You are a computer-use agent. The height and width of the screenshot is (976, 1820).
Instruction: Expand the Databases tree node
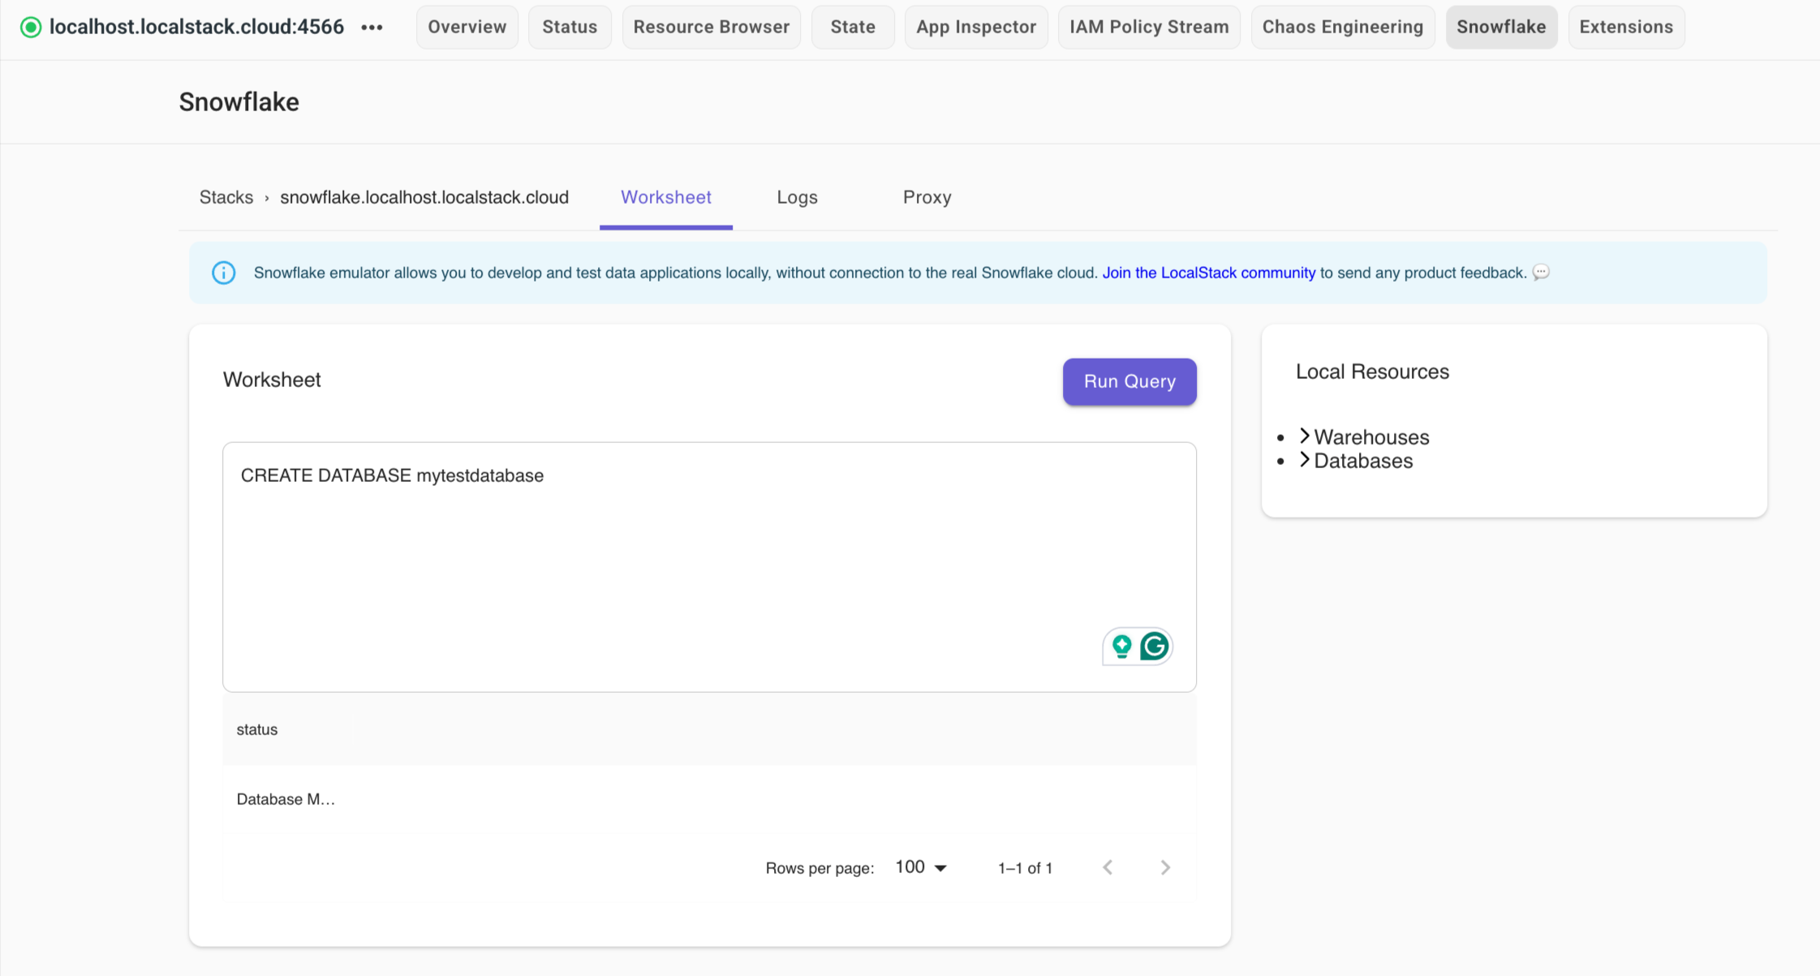tap(1305, 460)
